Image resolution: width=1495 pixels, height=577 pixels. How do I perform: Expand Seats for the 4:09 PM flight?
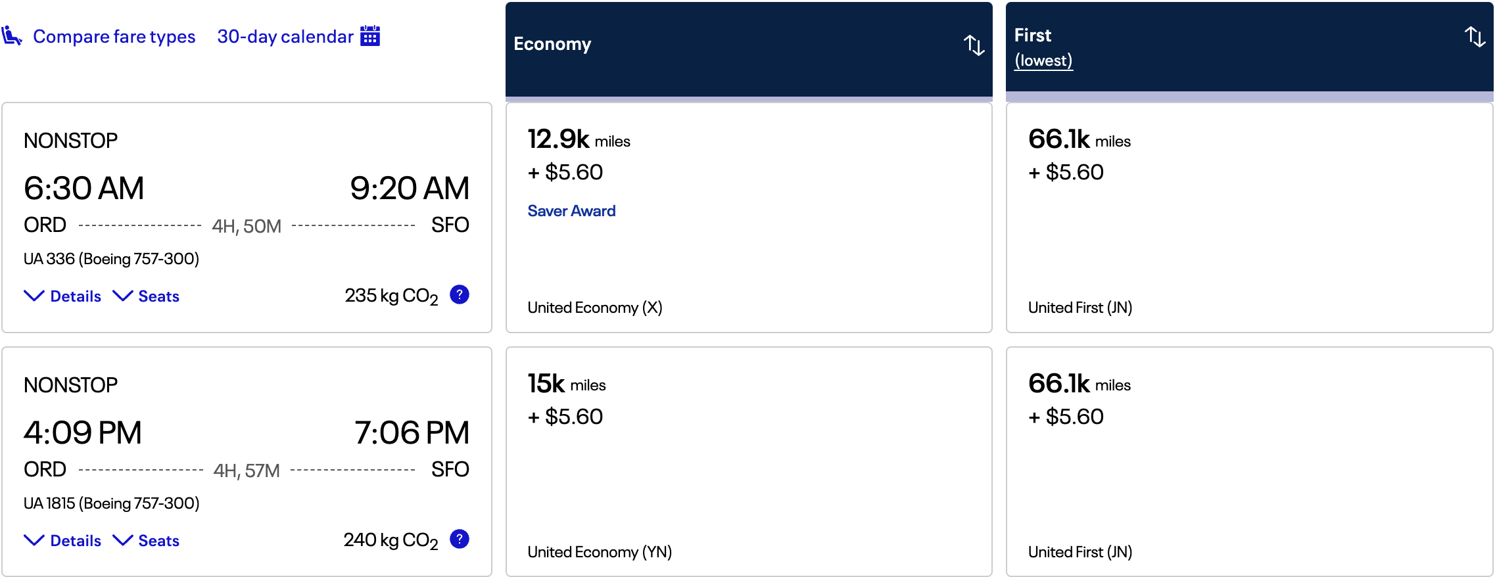pyautogui.click(x=146, y=541)
